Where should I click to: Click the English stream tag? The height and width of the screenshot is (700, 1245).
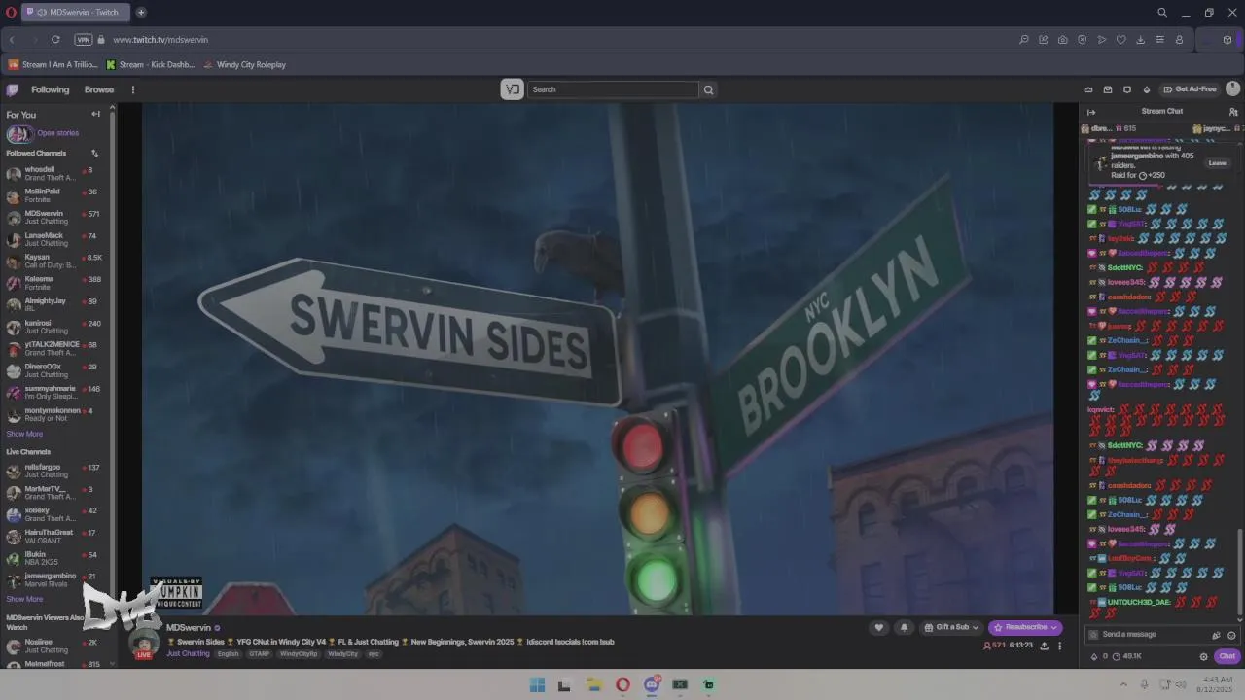point(228,654)
